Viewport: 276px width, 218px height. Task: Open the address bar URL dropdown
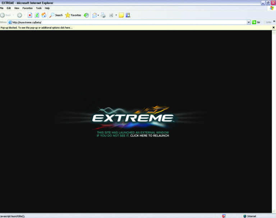pos(249,22)
